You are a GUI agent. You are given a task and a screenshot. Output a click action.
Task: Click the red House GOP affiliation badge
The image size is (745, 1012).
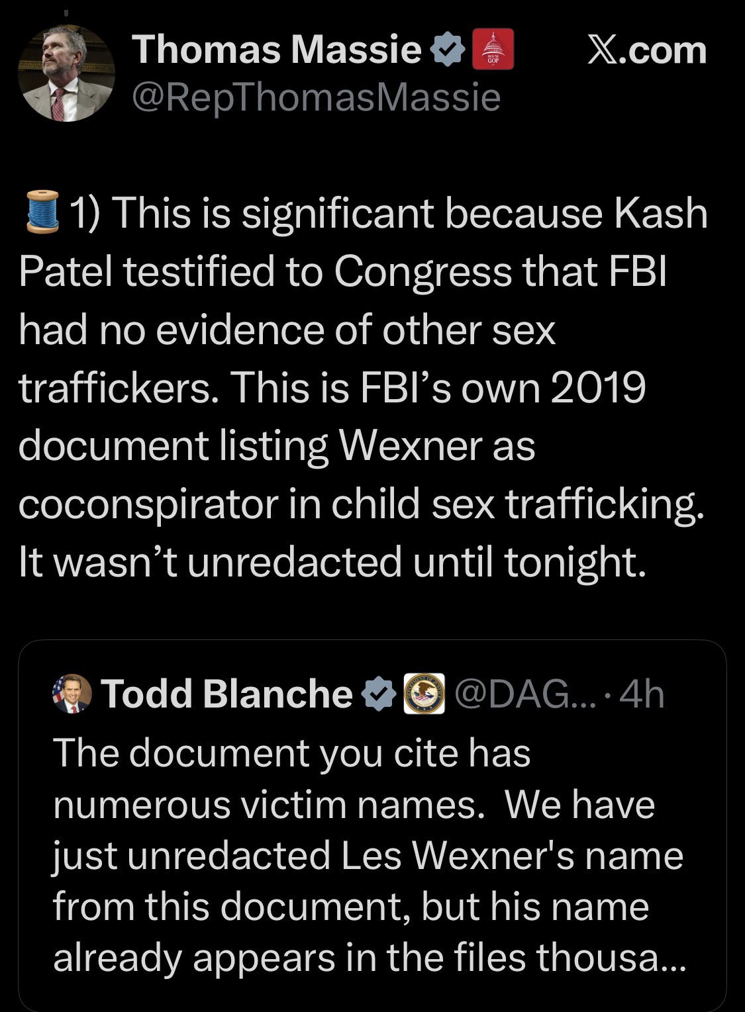tap(493, 50)
